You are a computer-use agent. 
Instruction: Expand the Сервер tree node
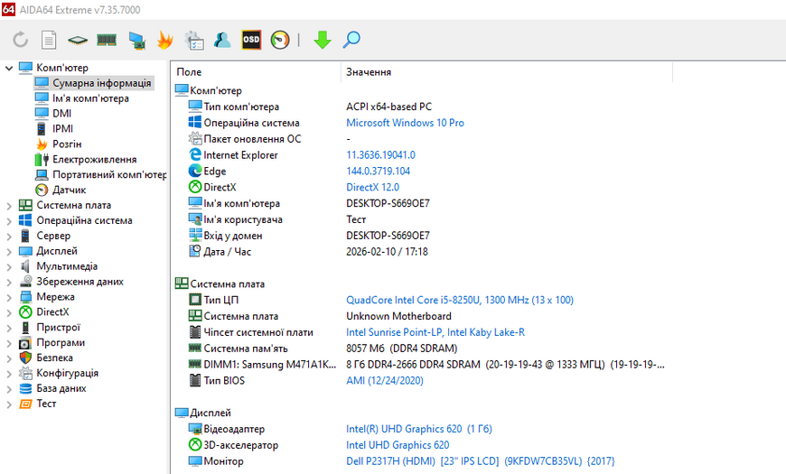click(8, 236)
